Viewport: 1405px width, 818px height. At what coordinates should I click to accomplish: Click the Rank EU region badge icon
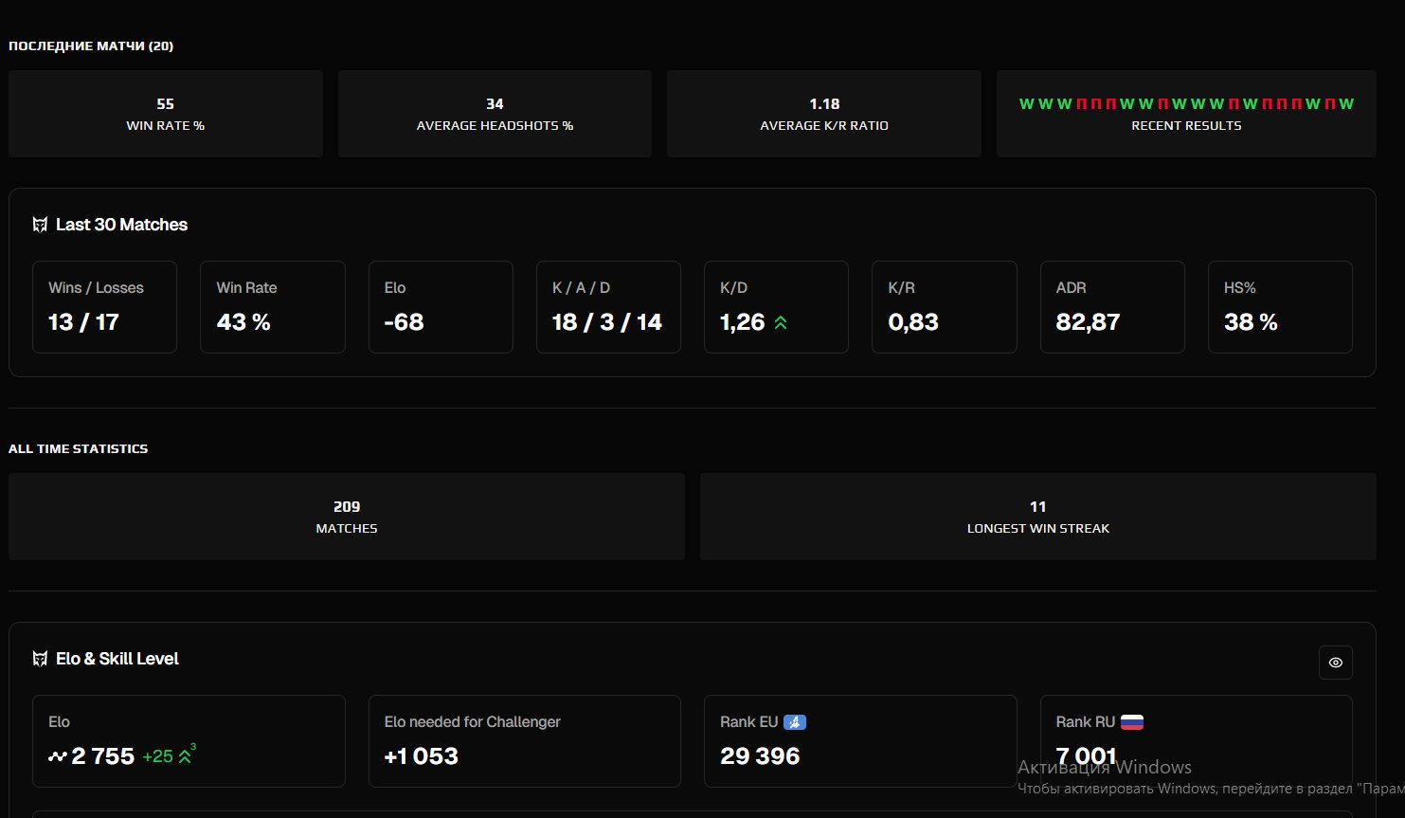[x=794, y=722]
